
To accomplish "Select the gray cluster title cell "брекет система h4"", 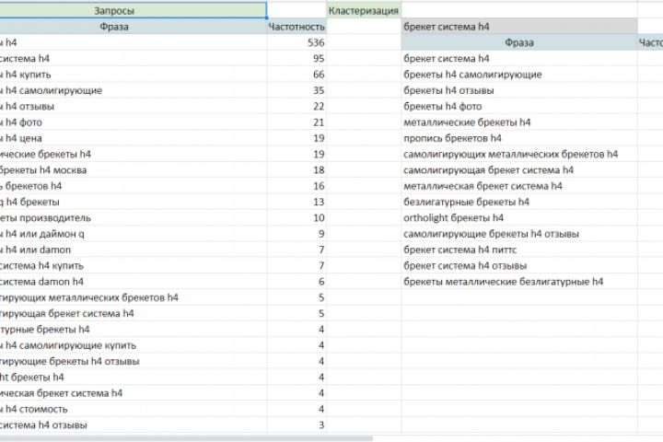I will click(519, 27).
